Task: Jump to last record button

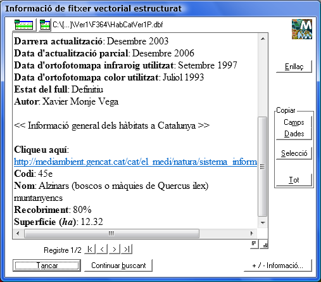Action: tap(127, 249)
